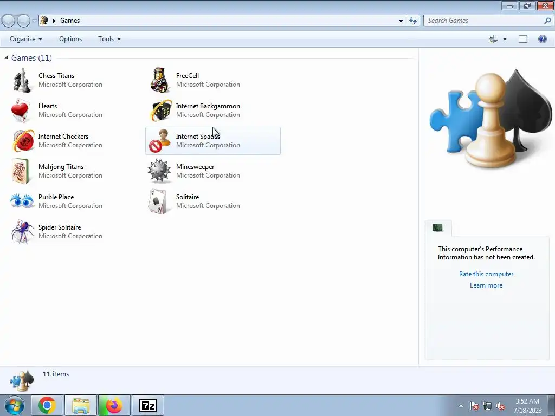Image resolution: width=555 pixels, height=416 pixels.
Task: Click the Internet Spades blocked icon
Action: (x=160, y=141)
